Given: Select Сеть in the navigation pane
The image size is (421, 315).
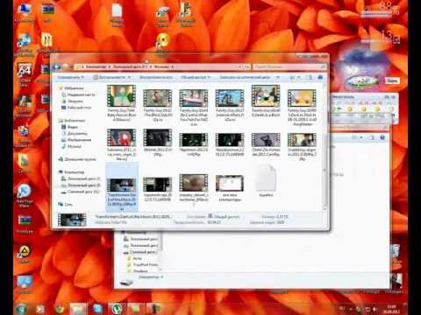Looking at the screenshot, I should coord(66,205).
